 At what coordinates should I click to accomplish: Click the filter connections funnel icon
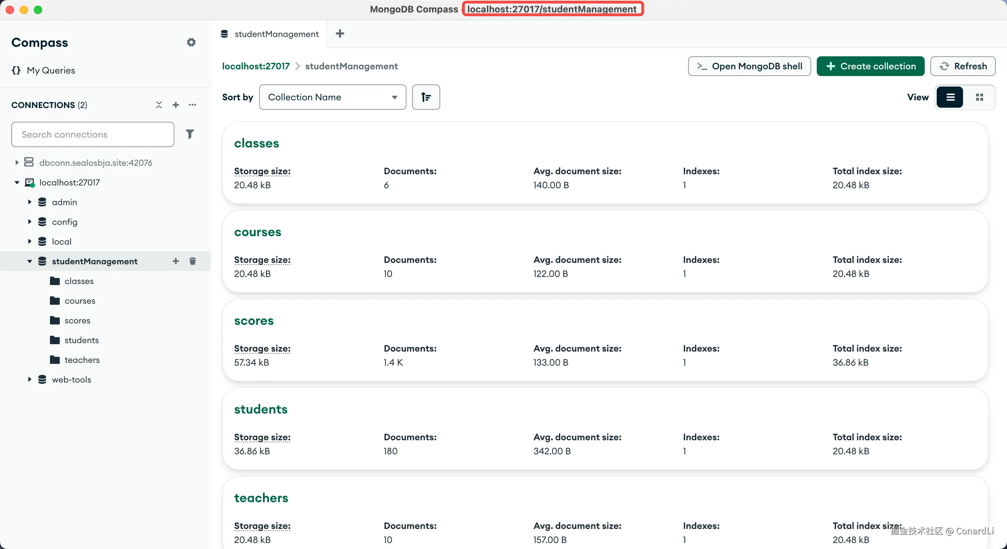tap(190, 134)
